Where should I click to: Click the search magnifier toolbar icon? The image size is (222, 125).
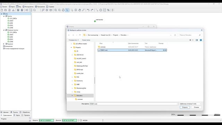coord(35,10)
